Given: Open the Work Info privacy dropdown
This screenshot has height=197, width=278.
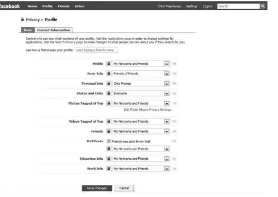Looking at the screenshot, I should [141, 169].
